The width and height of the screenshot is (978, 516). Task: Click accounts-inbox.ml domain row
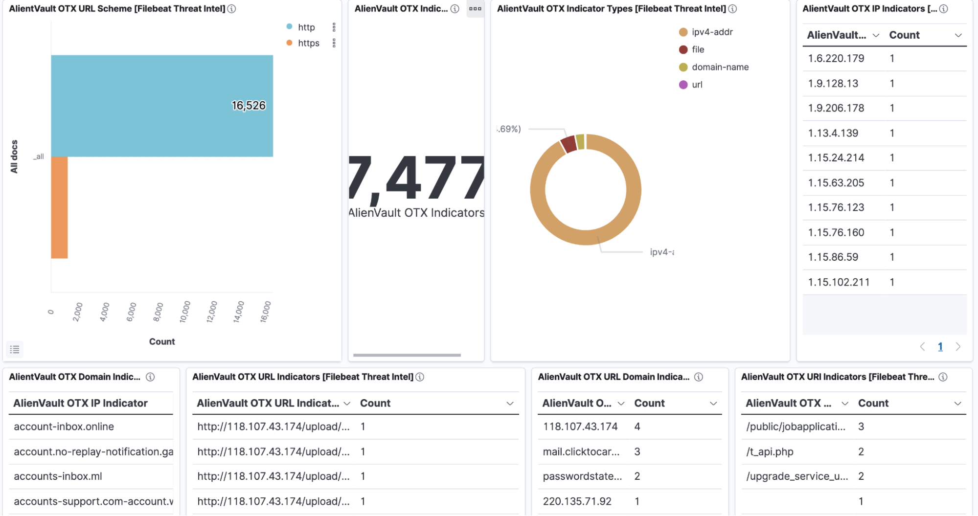(x=91, y=476)
